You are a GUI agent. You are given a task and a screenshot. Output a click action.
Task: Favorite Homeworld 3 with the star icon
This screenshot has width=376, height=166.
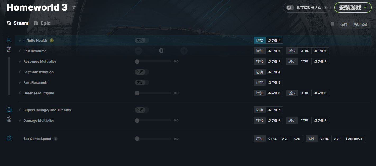[74, 7]
